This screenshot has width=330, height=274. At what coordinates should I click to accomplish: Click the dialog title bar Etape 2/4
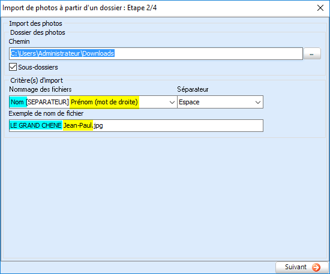click(x=79, y=8)
